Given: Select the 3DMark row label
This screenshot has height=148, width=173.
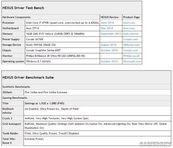Looking at the screenshot, I should (12, 92).
